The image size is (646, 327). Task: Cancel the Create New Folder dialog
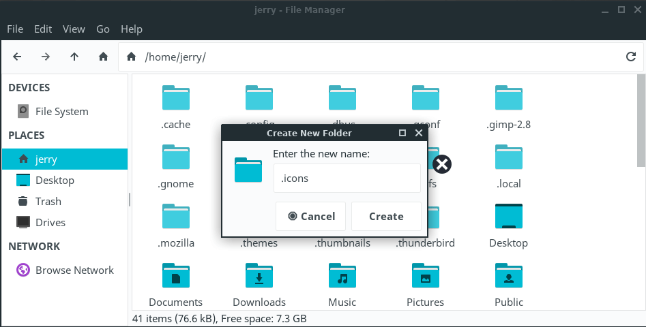pos(310,216)
